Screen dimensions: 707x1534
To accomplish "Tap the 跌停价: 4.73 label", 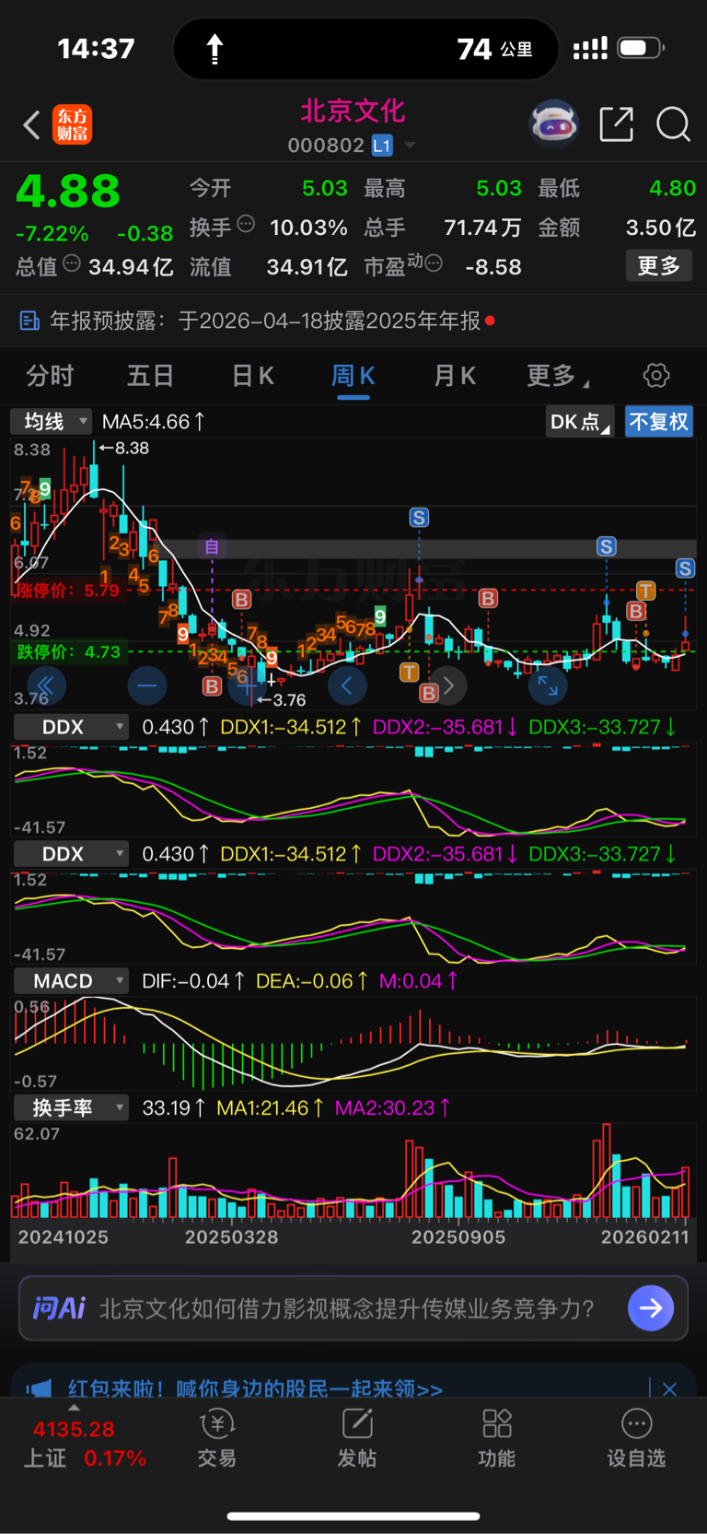I will (67, 652).
